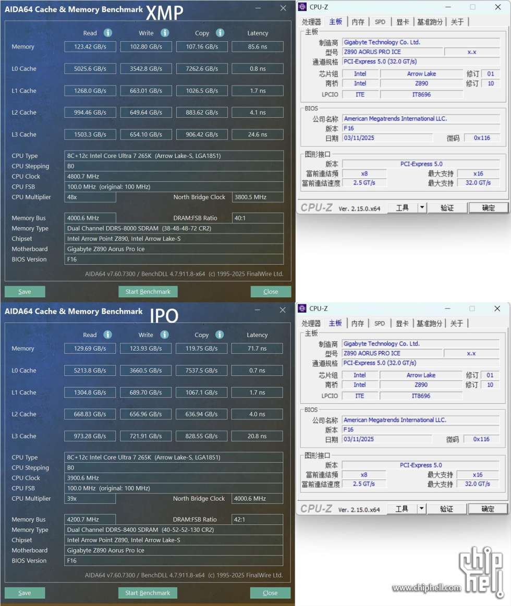Viewport: 511px width, 606px height.
Task: Select 主板 tab in upper CPU-Z window
Action: (335, 22)
